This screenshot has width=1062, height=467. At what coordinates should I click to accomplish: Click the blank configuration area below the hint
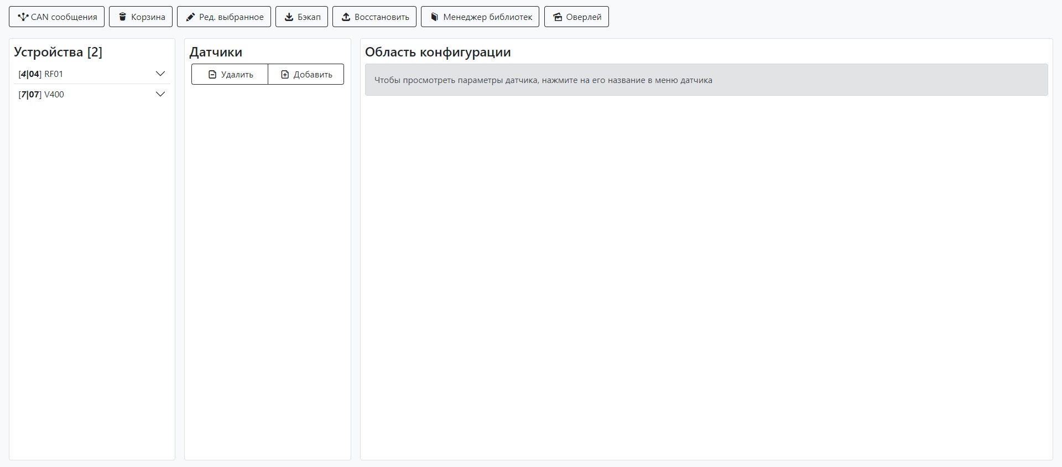706,277
